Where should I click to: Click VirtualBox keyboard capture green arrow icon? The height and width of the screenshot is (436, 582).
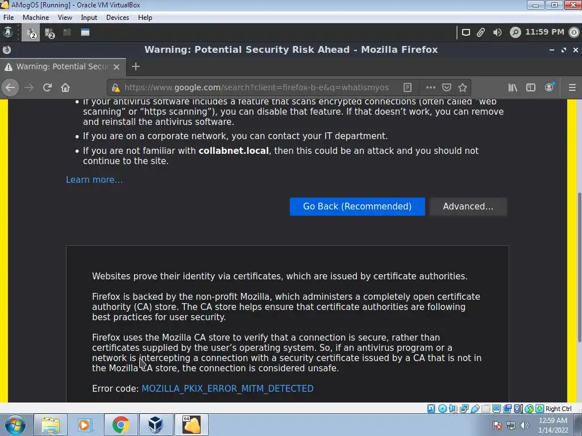(x=540, y=409)
